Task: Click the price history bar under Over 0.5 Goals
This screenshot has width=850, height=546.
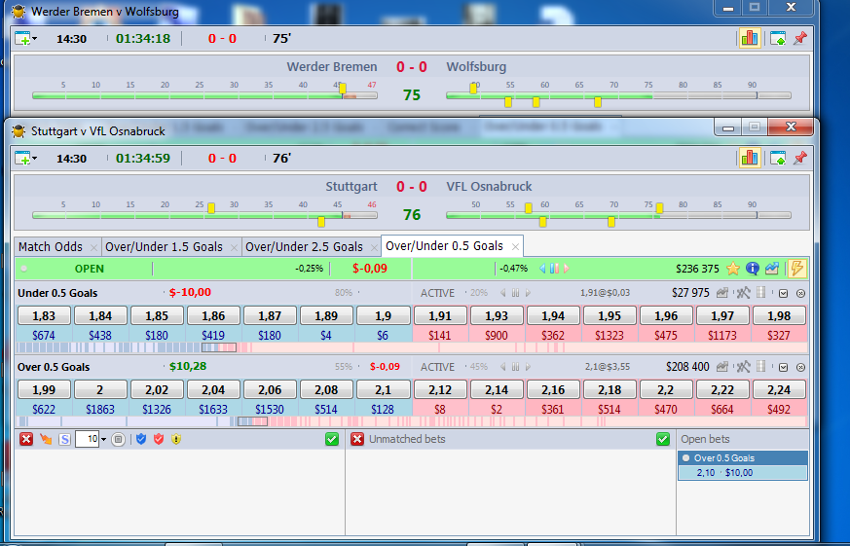Action: tap(412, 420)
